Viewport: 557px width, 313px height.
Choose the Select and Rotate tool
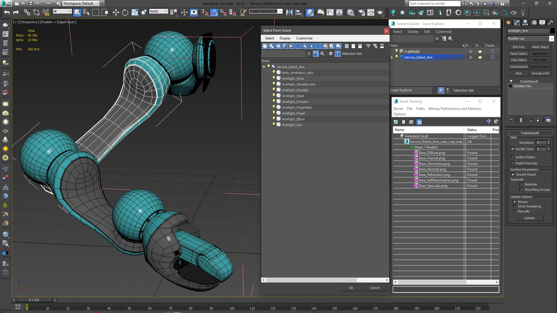(x=125, y=12)
